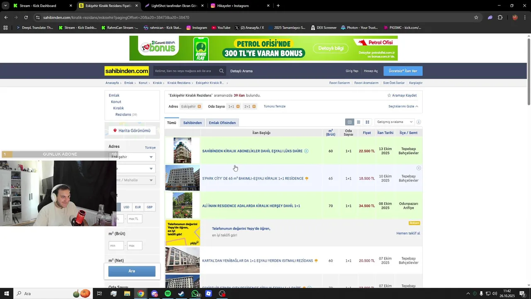Sort by the İlan Tarihi column header

pyautogui.click(x=385, y=133)
